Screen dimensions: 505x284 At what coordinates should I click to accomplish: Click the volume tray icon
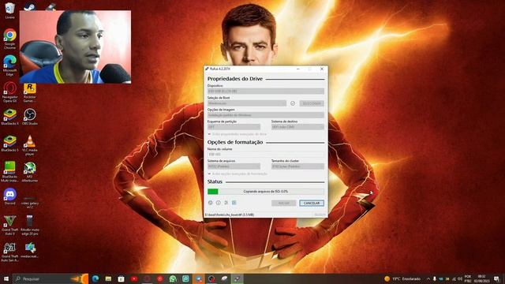[x=459, y=278]
